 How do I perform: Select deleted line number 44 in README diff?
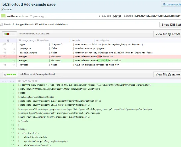pyautogui.click(x=5, y=56)
